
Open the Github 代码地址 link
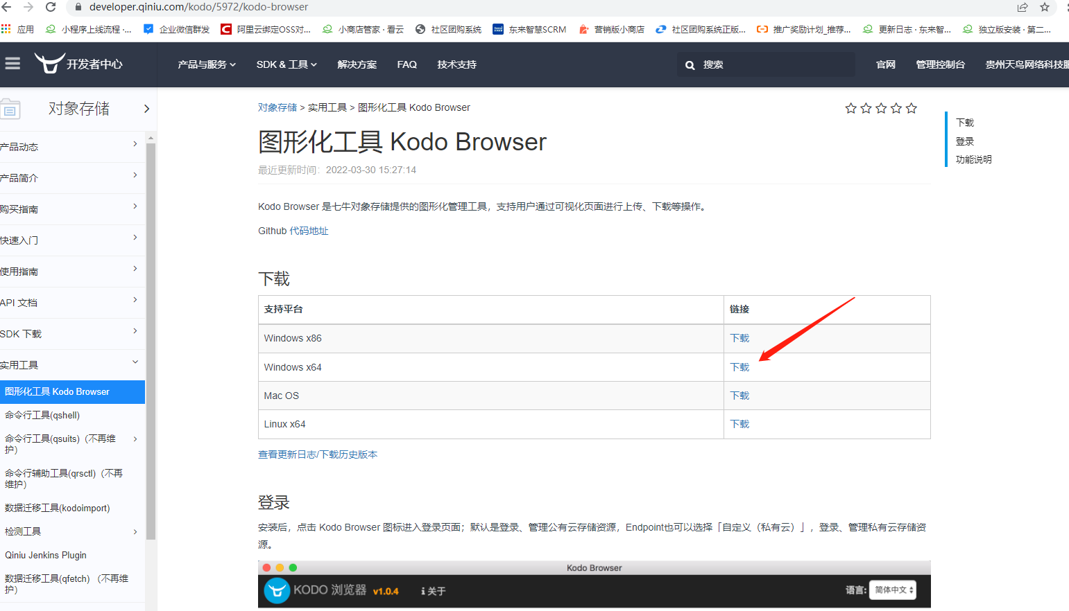309,231
